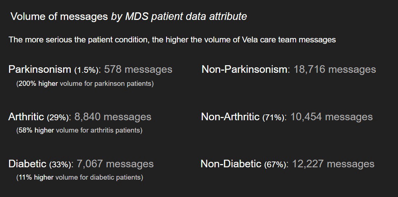Click the Arthritic label
Screen dimensions: 398x197
[x=26, y=117]
